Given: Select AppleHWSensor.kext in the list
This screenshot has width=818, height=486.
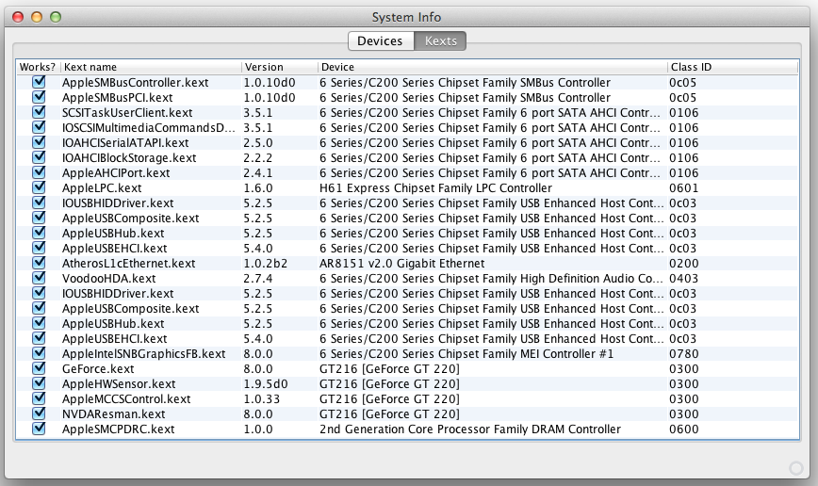Looking at the screenshot, I should (119, 383).
